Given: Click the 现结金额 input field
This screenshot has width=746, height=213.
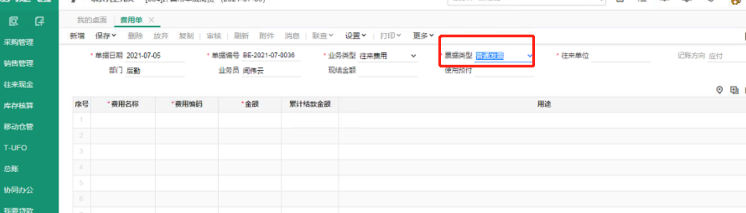Looking at the screenshot, I should click(388, 71).
